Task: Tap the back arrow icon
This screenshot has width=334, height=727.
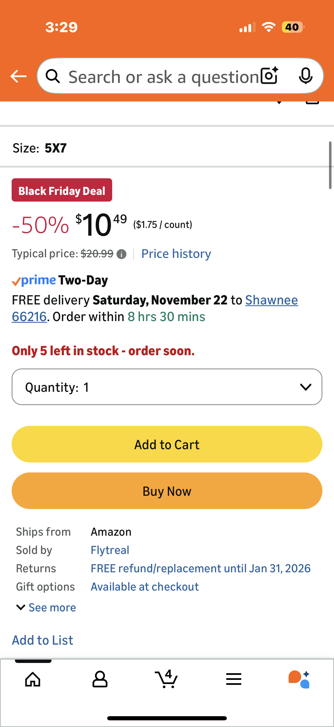Action: click(18, 76)
